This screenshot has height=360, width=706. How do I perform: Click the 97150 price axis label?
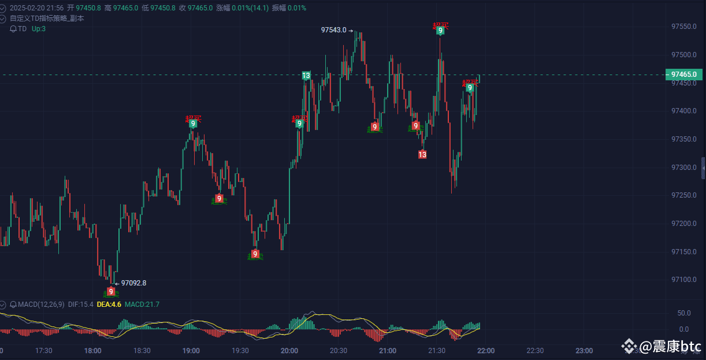point(683,252)
